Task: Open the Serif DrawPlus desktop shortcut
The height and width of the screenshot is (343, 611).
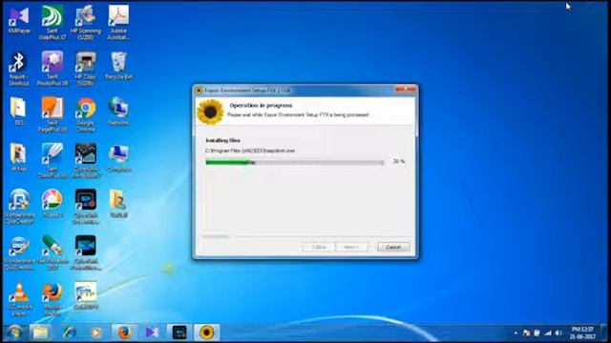Action: (53, 160)
